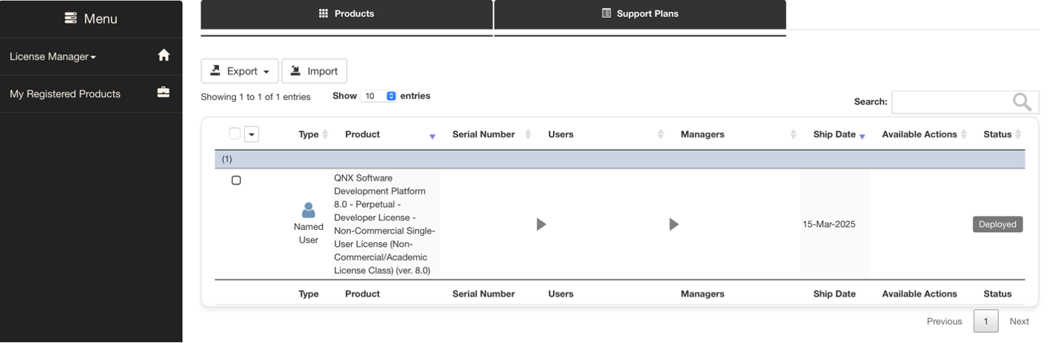The height and width of the screenshot is (343, 1058).
Task: Click the Showing 1 to 1 of 1 entries text
Action: [255, 97]
